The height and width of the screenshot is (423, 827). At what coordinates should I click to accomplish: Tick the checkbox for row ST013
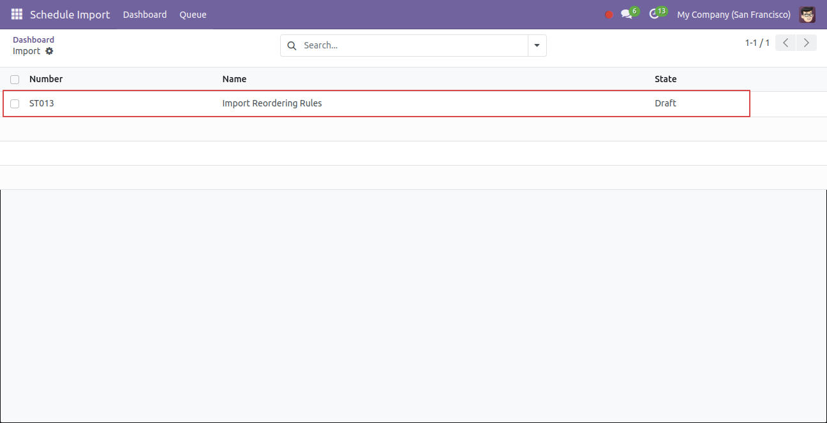pyautogui.click(x=15, y=104)
